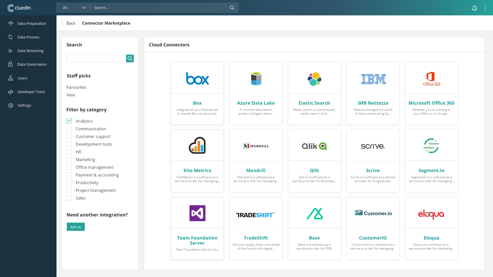
Task: Click the IBM logo
Action: coord(373,79)
